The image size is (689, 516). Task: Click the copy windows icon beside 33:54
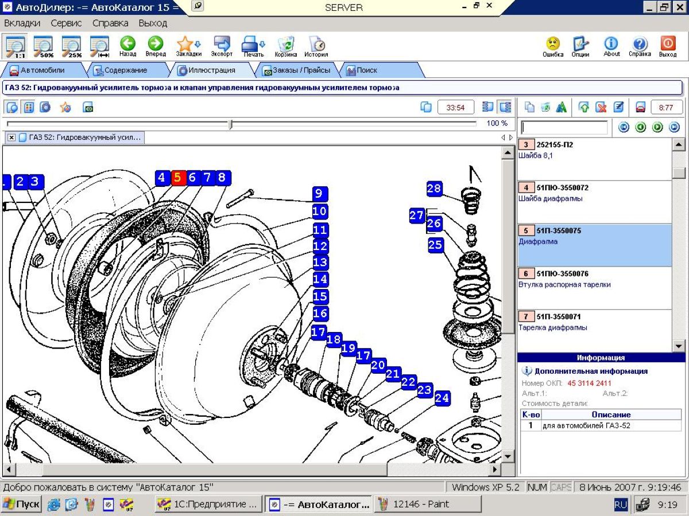tap(426, 107)
